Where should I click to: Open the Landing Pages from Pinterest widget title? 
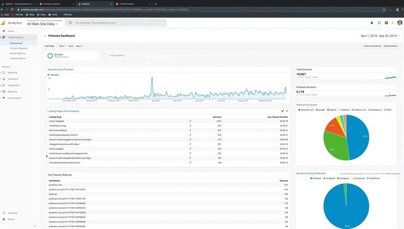(x=63, y=111)
